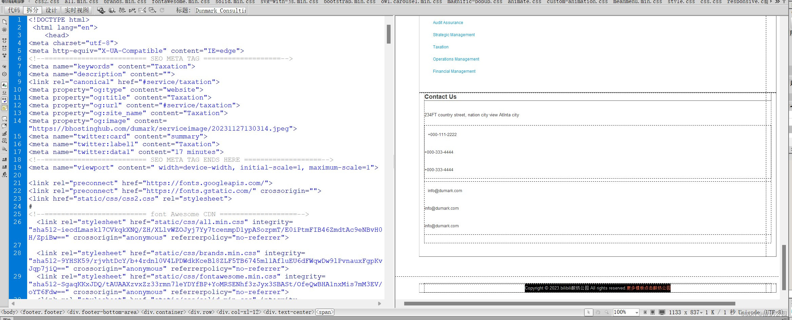Click the collapse selection icon

[x=4, y=48]
